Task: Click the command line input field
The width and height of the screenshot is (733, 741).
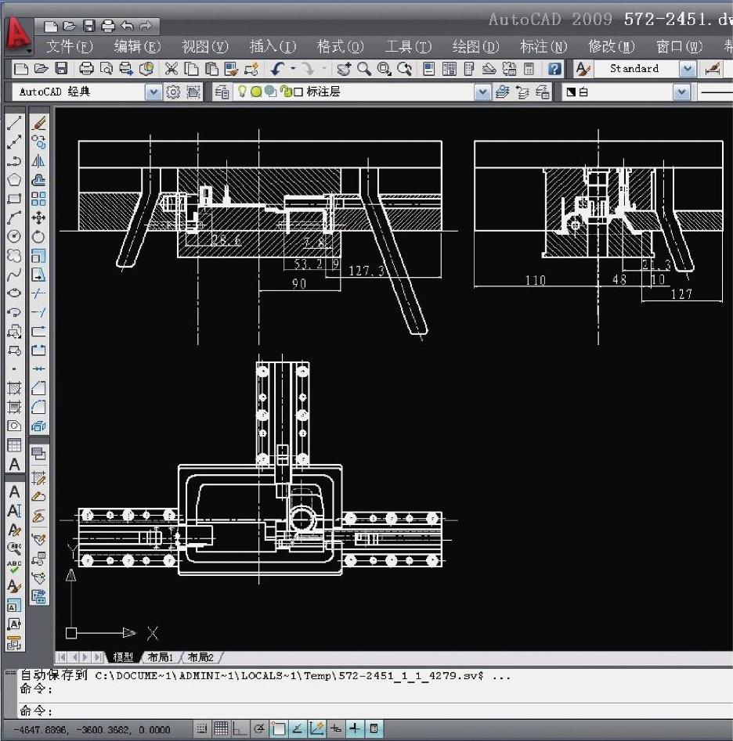Action: [x=374, y=710]
